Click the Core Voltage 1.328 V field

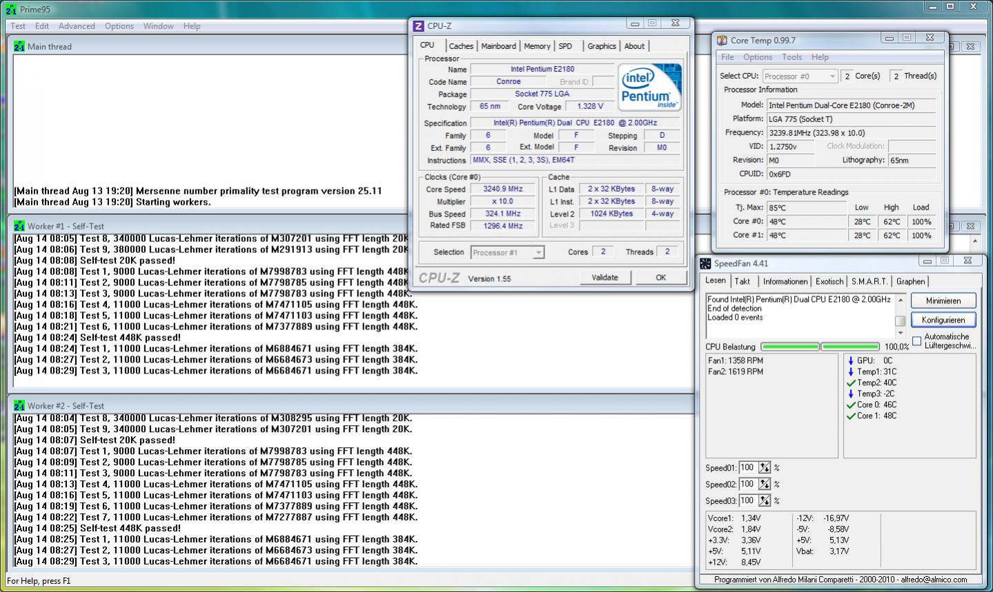coord(589,106)
